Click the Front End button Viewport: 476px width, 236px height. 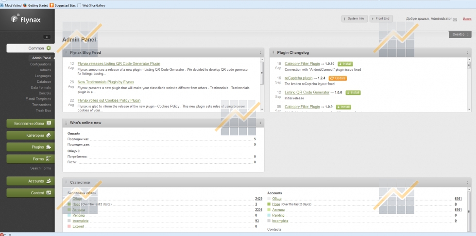coord(381,19)
